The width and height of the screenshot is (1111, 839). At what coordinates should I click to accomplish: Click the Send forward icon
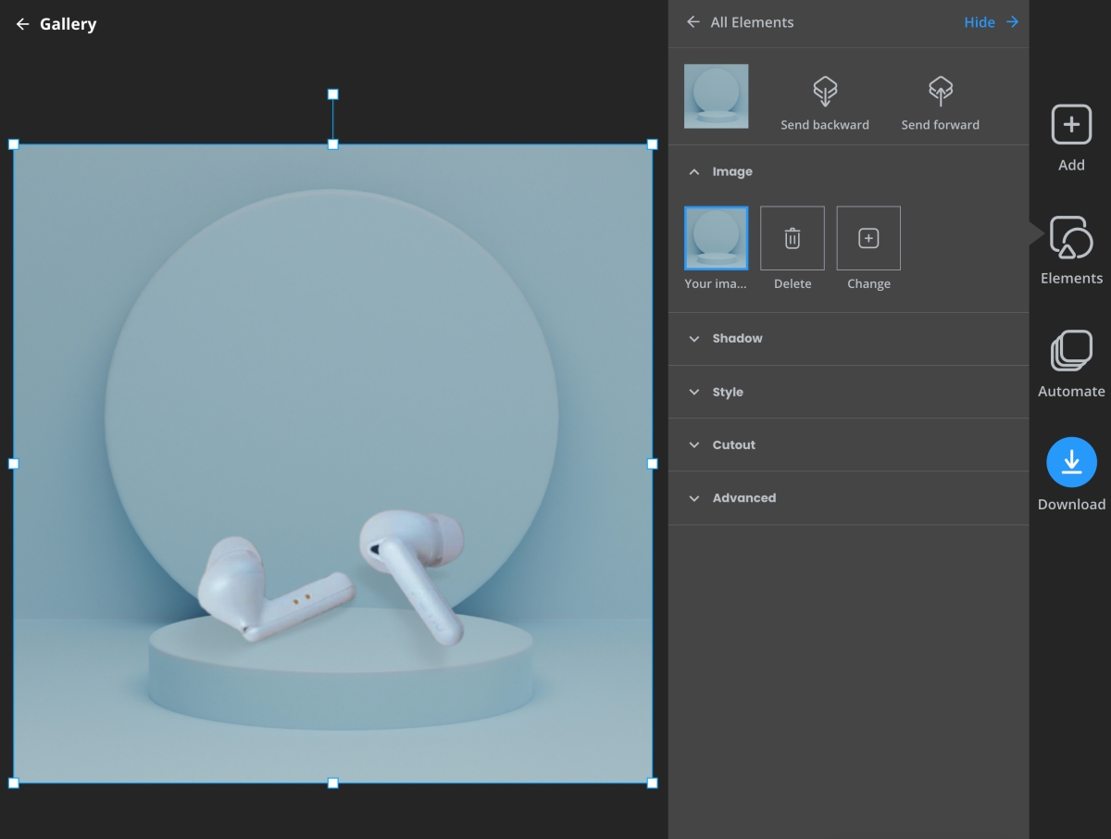click(940, 92)
